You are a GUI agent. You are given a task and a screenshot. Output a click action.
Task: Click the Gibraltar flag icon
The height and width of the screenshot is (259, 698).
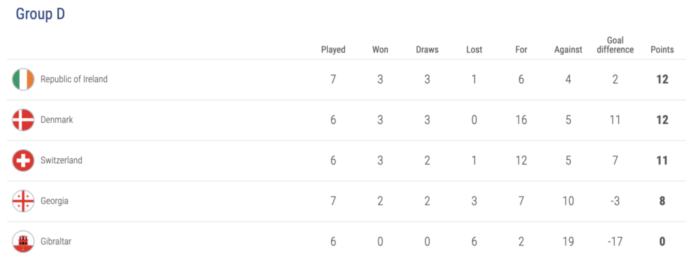tap(23, 241)
